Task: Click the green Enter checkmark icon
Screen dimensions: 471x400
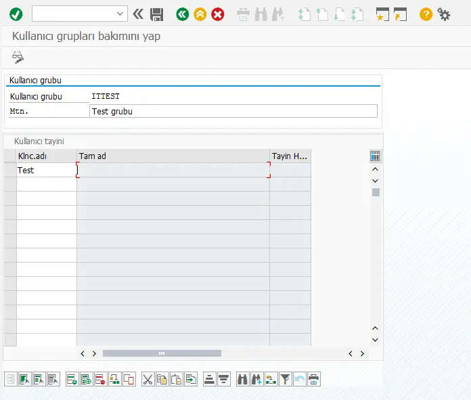Action: [x=16, y=14]
